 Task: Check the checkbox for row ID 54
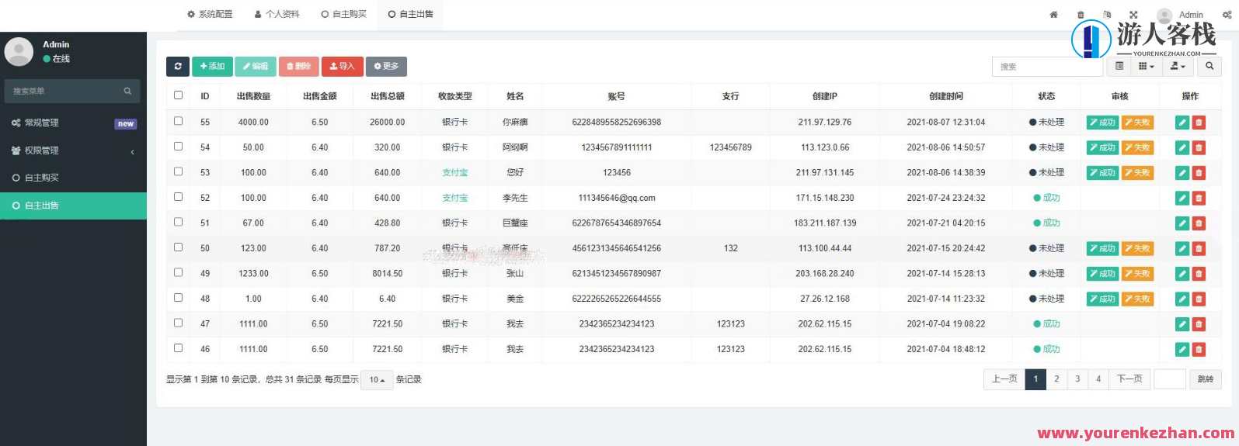pos(178,146)
